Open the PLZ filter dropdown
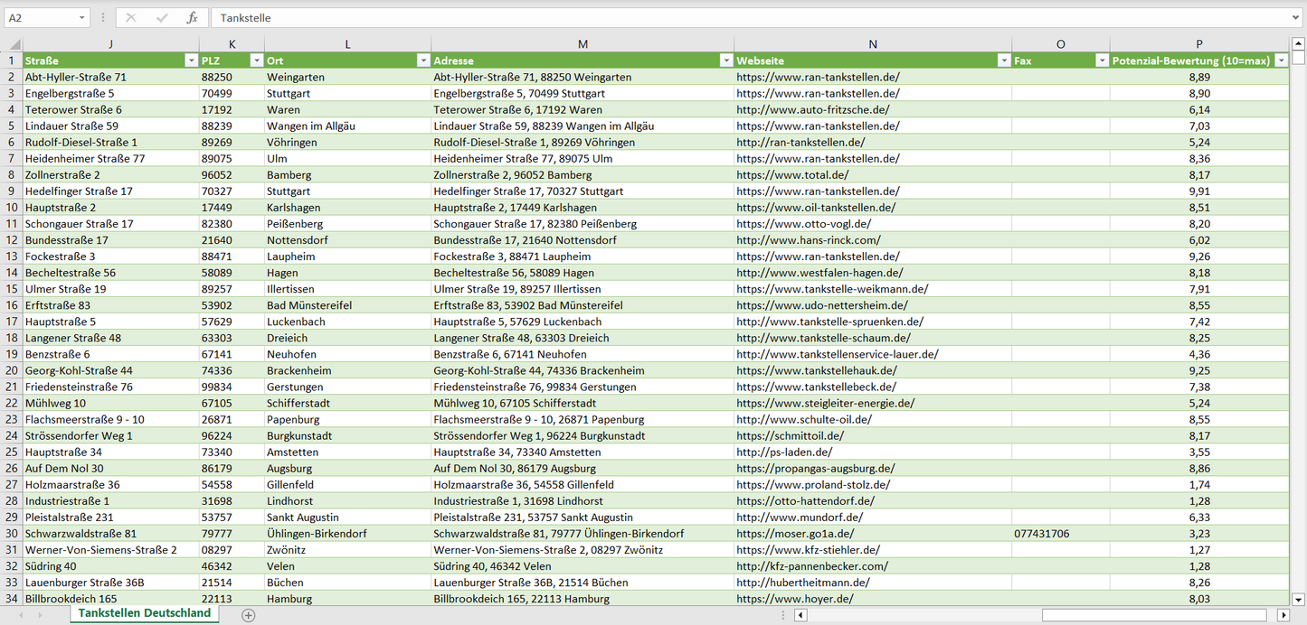1307x625 pixels. [254, 61]
